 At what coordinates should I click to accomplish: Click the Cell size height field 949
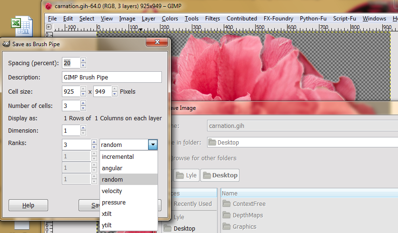point(102,91)
